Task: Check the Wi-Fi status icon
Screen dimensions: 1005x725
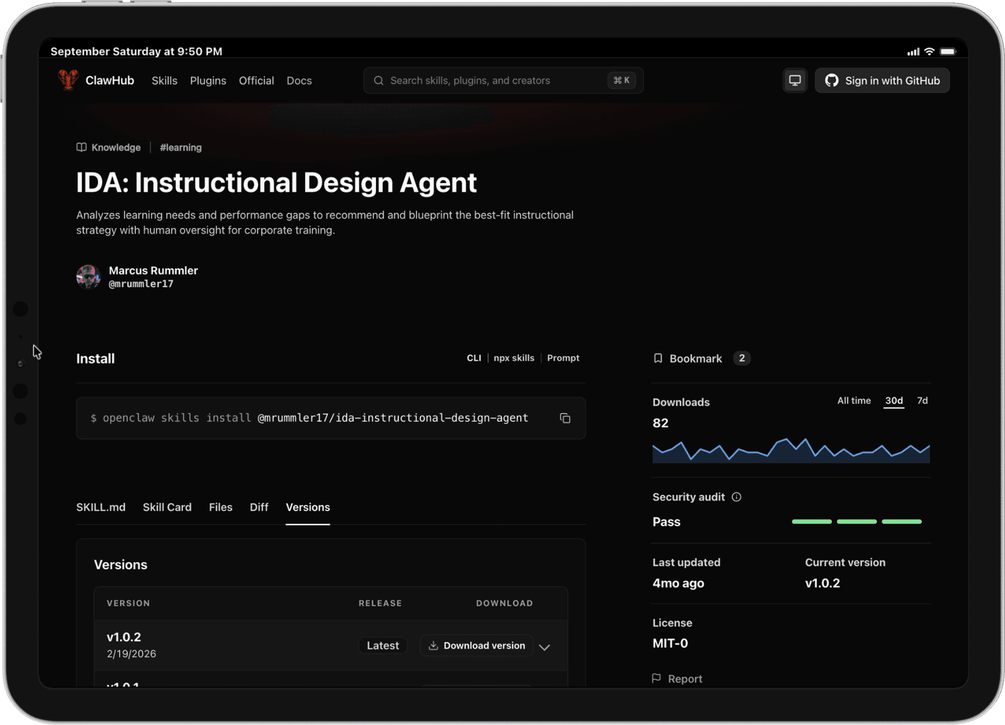Action: 929,52
